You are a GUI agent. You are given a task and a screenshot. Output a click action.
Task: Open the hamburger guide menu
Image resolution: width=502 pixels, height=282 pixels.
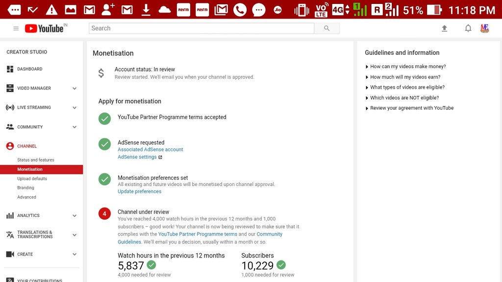(x=16, y=28)
